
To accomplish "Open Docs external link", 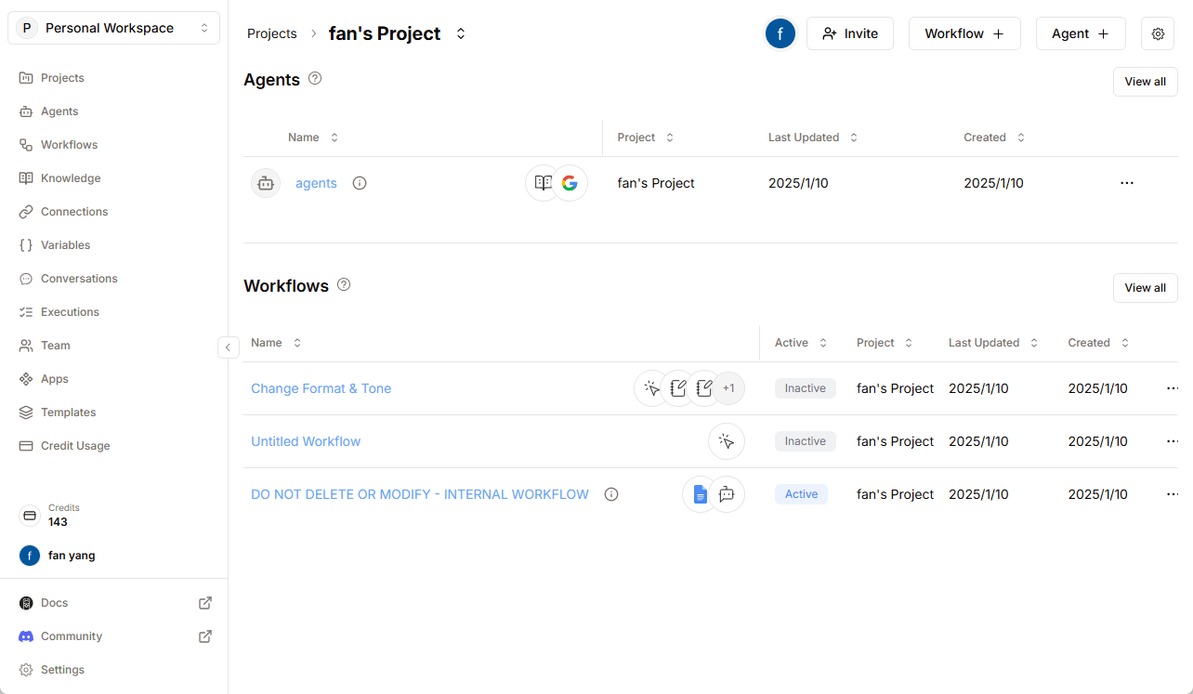I will point(205,603).
